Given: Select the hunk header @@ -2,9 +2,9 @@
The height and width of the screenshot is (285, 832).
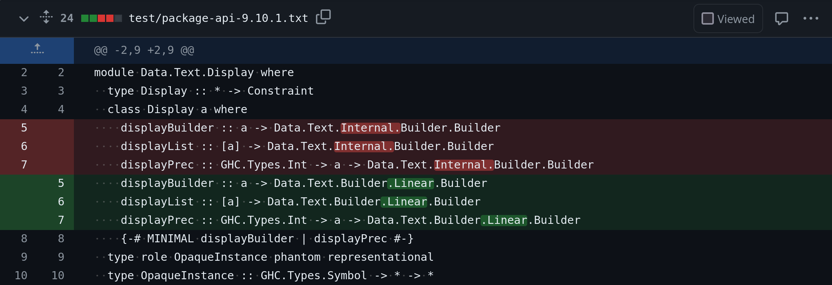Looking at the screenshot, I should 144,50.
